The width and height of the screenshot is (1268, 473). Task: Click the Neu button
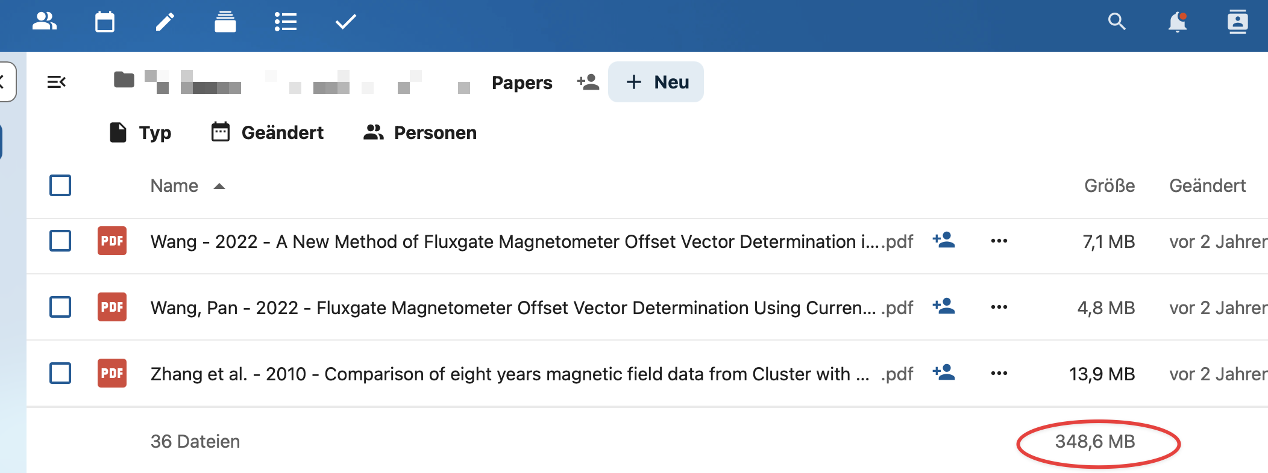click(656, 82)
